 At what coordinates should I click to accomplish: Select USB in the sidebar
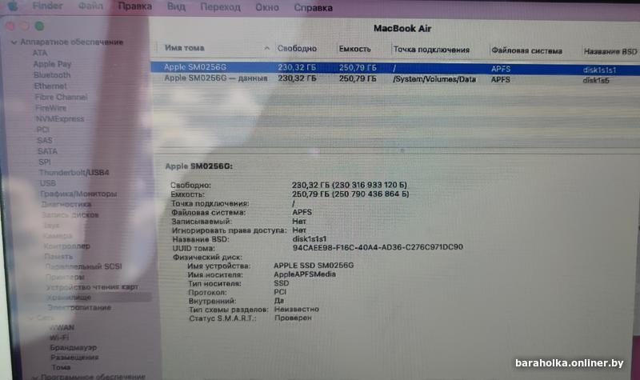click(x=47, y=183)
